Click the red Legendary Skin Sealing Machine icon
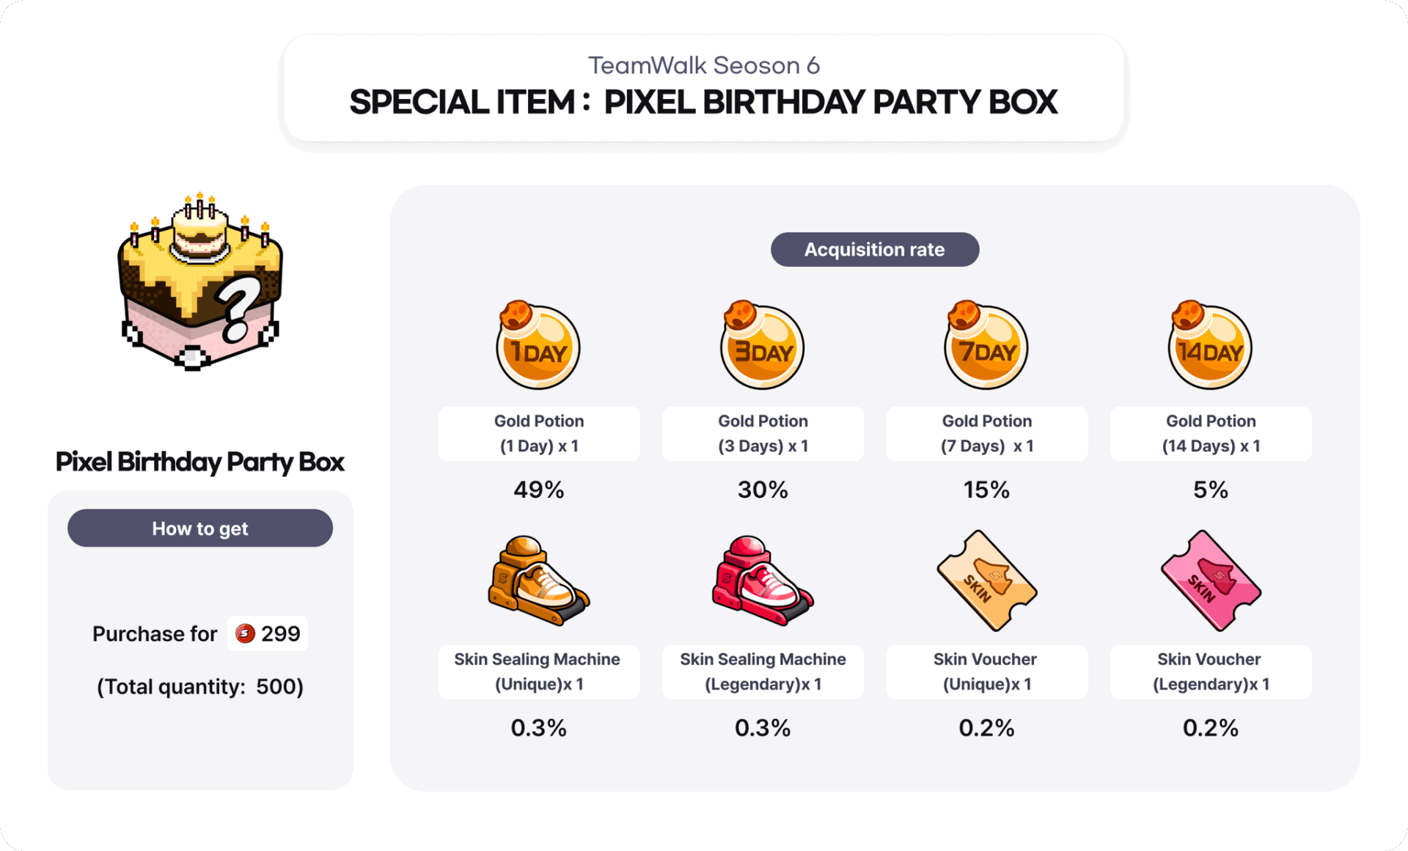1408x851 pixels. pyautogui.click(x=762, y=581)
